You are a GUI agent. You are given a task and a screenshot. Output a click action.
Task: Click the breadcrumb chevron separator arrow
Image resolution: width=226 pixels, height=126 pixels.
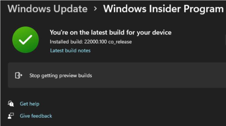tap(95, 9)
